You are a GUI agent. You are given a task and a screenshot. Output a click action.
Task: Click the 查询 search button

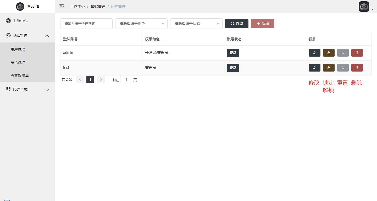[x=237, y=24]
